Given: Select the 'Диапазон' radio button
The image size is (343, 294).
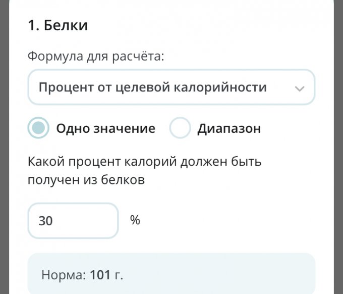Looking at the screenshot, I should pos(180,128).
